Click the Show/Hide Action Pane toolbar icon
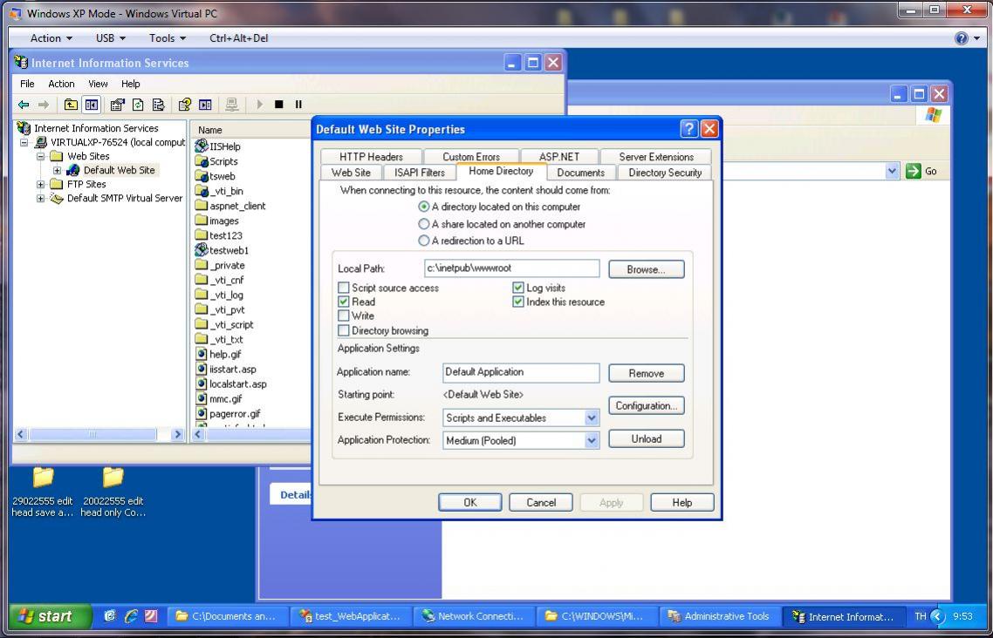The height and width of the screenshot is (638, 993). pos(205,105)
